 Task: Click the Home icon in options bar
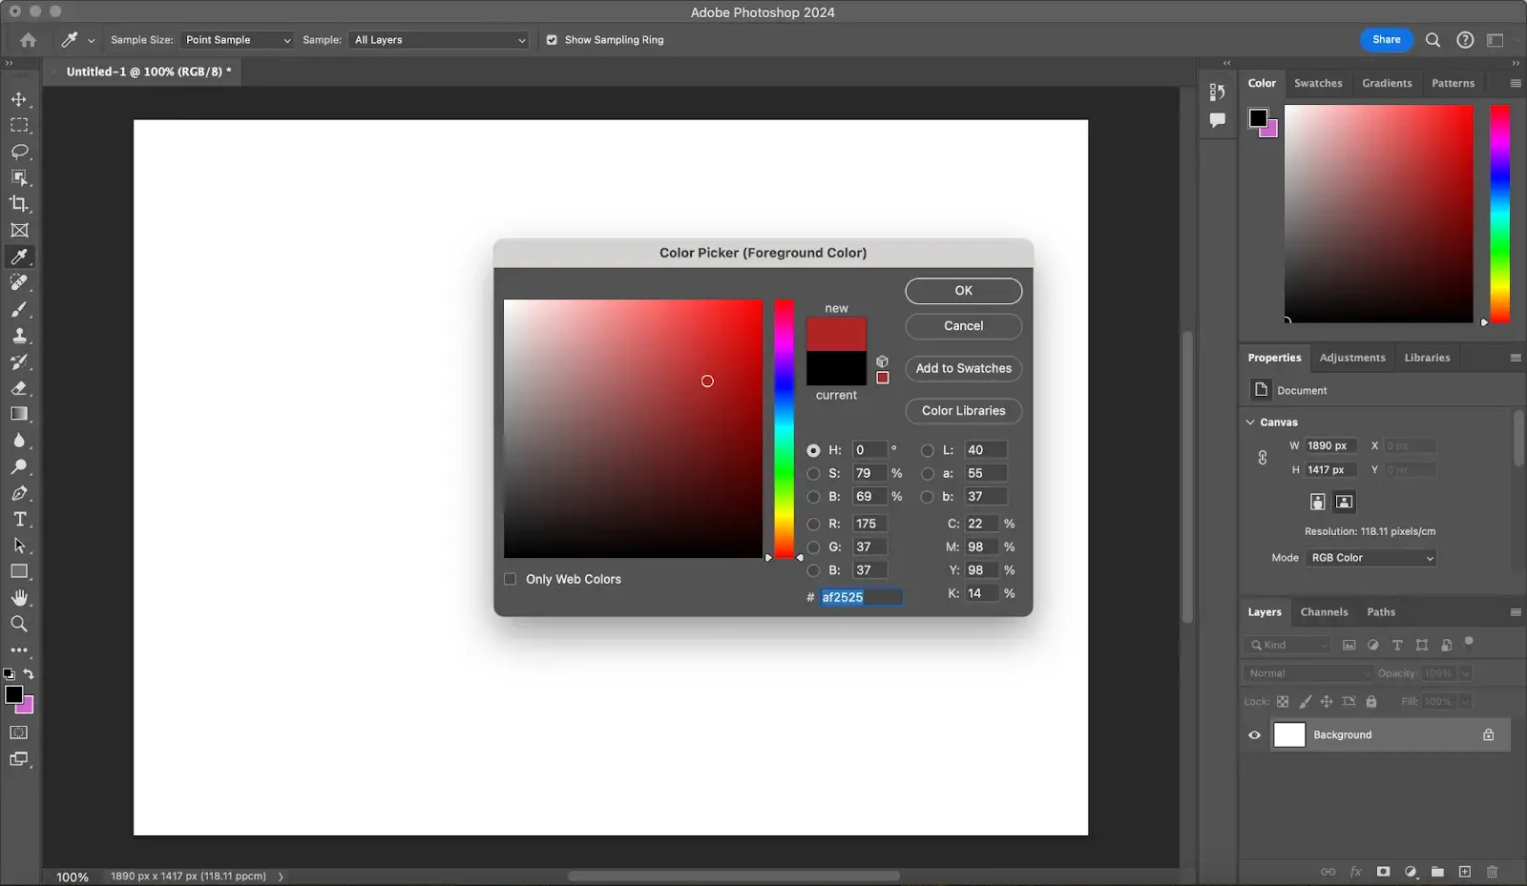(28, 40)
